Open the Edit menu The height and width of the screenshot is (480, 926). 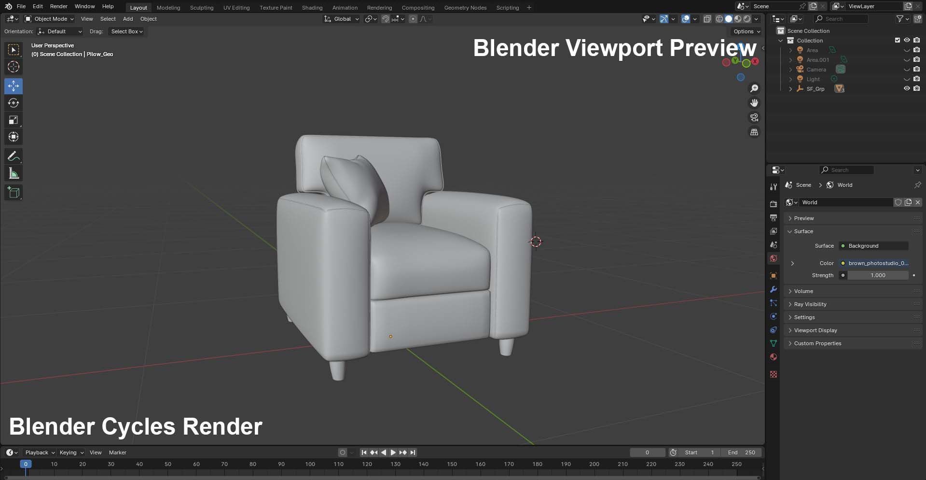38,6
